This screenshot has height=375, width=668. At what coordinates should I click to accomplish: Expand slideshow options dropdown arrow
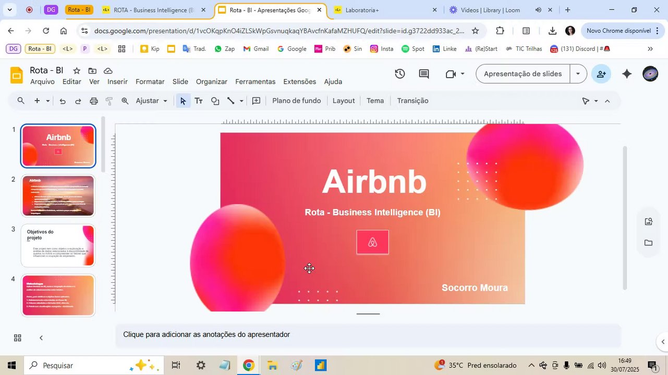(578, 74)
